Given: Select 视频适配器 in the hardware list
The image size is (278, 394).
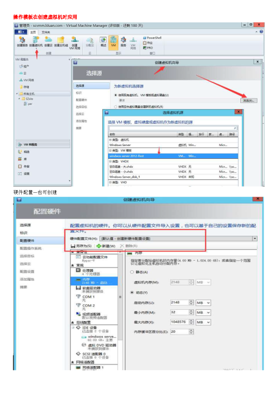Looking at the screenshot, I should pyautogui.click(x=94, y=315).
